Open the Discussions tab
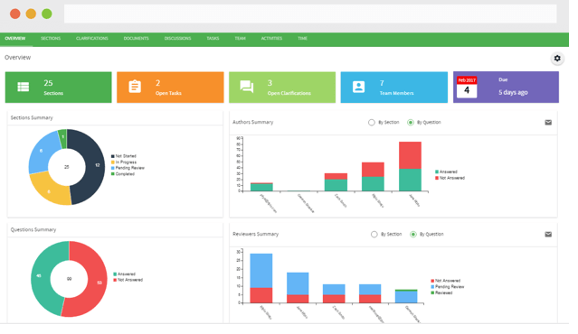Image resolution: width=578 pixels, height=334 pixels. [177, 38]
